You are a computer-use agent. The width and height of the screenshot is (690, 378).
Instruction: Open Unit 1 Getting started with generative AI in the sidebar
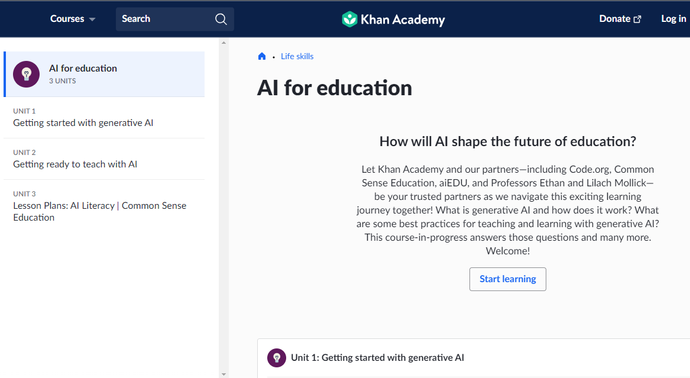[104, 118]
